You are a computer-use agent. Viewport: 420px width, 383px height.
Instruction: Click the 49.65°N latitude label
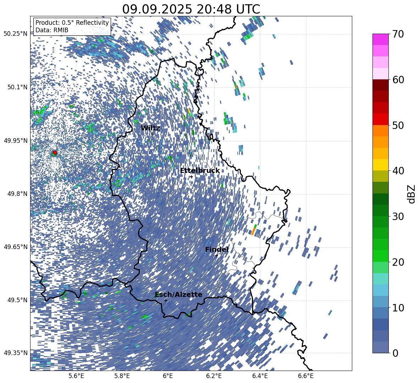(16, 247)
